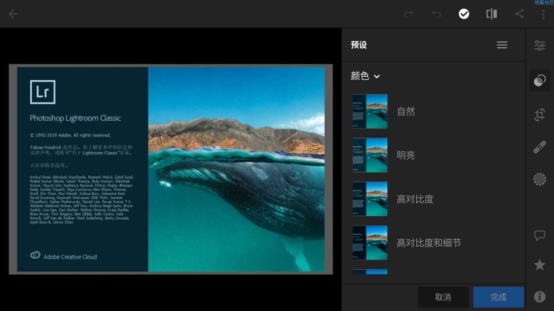
Task: Click the 高对比度 preset thumbnail
Action: (x=370, y=199)
